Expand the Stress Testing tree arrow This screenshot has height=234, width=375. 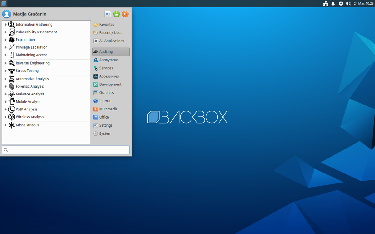(x=6, y=71)
